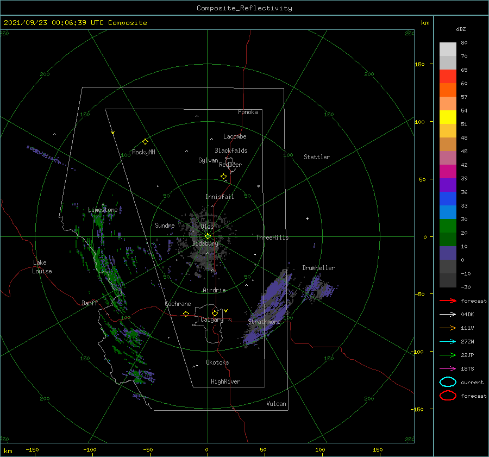Click the magenta 42-39 dBZ swatch

(448, 172)
